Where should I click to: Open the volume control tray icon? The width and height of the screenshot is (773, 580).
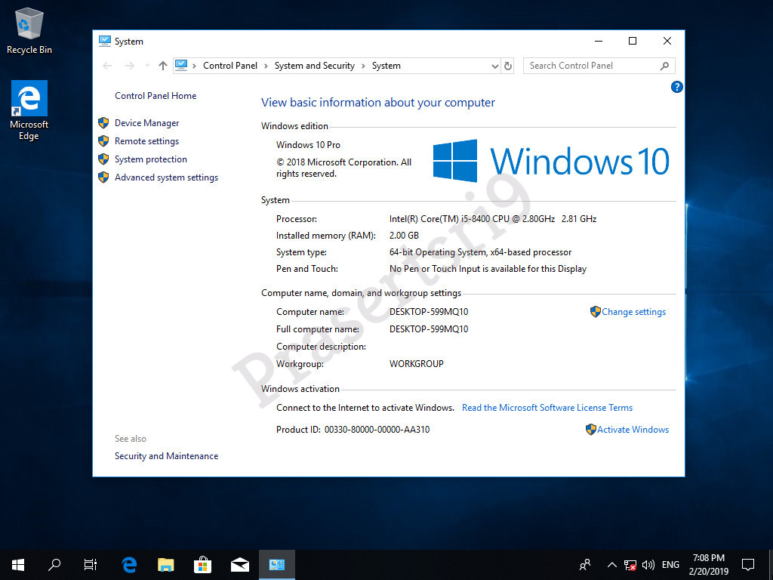648,565
